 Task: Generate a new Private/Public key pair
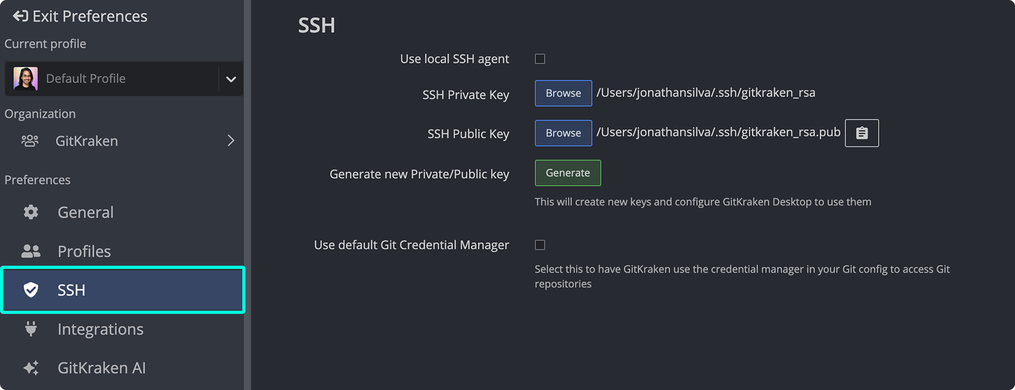tap(567, 172)
